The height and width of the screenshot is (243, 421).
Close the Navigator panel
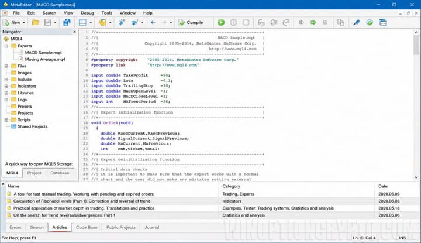[x=75, y=32]
